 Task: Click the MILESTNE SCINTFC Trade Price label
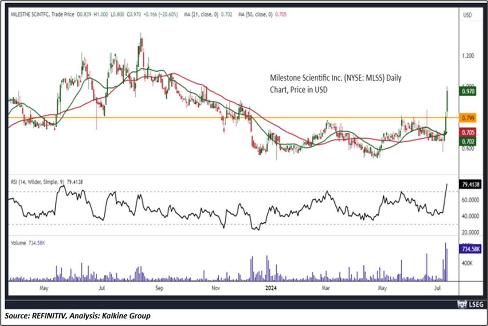click(43, 14)
